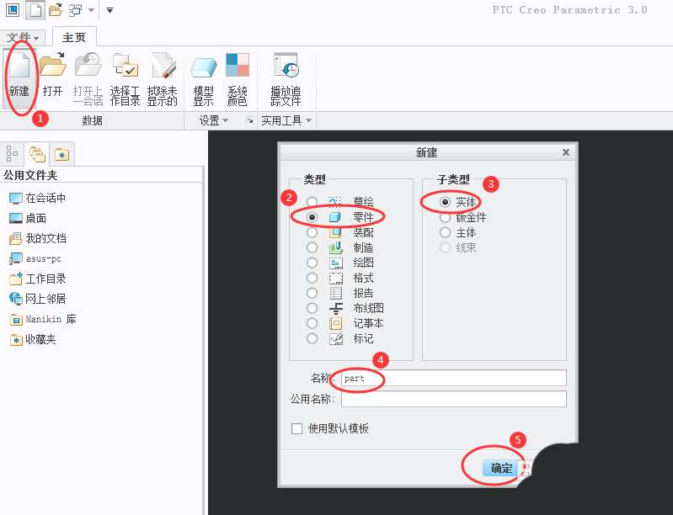Select 草绘 sketch type radio

pos(312,202)
